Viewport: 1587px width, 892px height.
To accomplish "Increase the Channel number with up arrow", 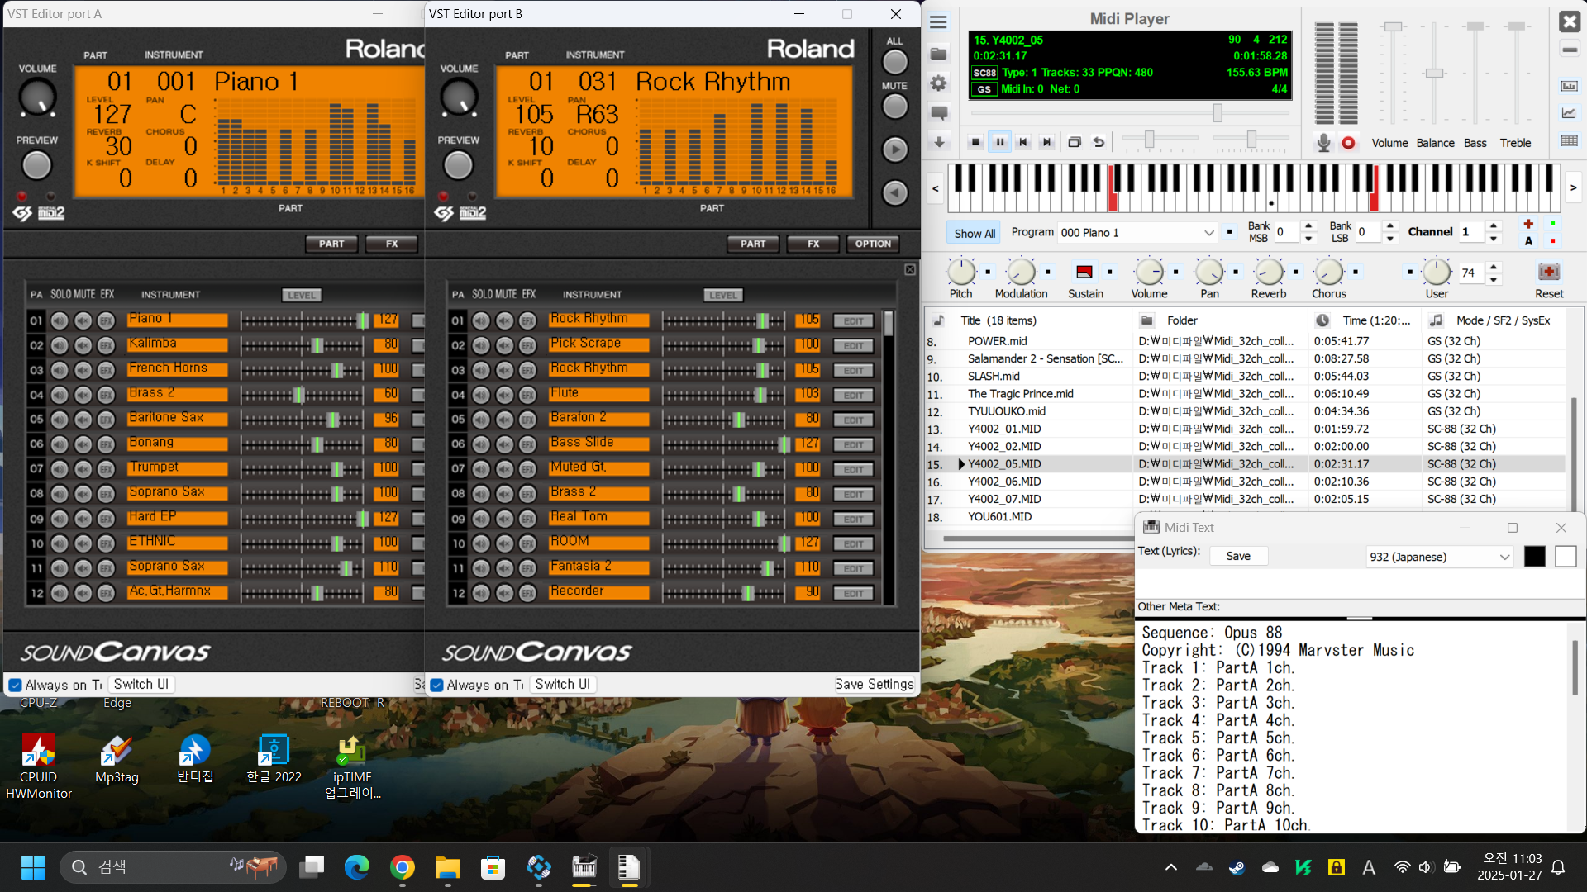I will tap(1493, 225).
